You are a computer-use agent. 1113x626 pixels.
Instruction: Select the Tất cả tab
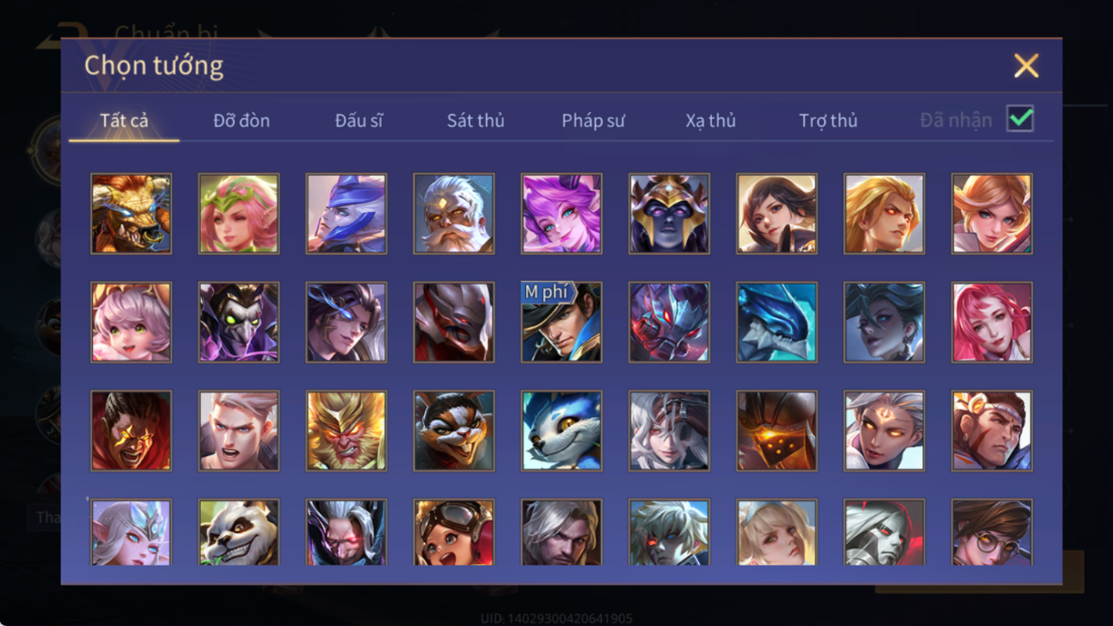(124, 121)
